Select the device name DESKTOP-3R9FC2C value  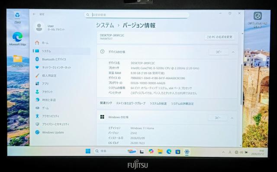coord(143,63)
